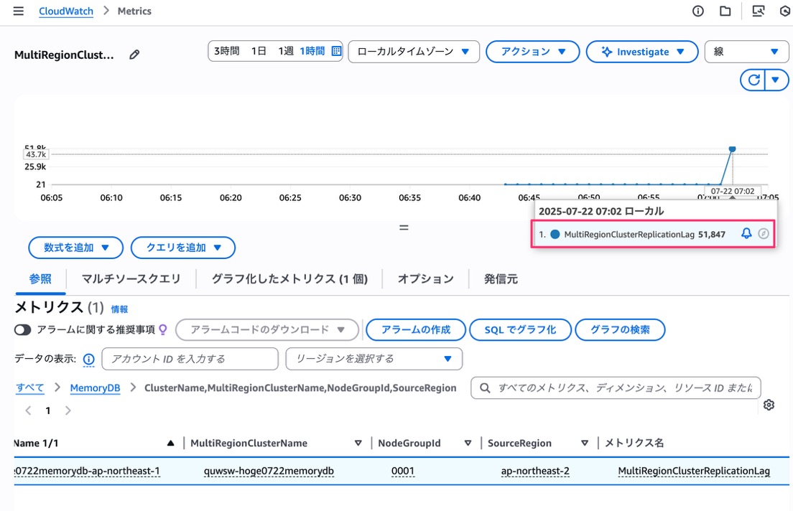Screen dimensions: 793x511
Task: Edit graph title with pencil icon
Action: (x=134, y=55)
